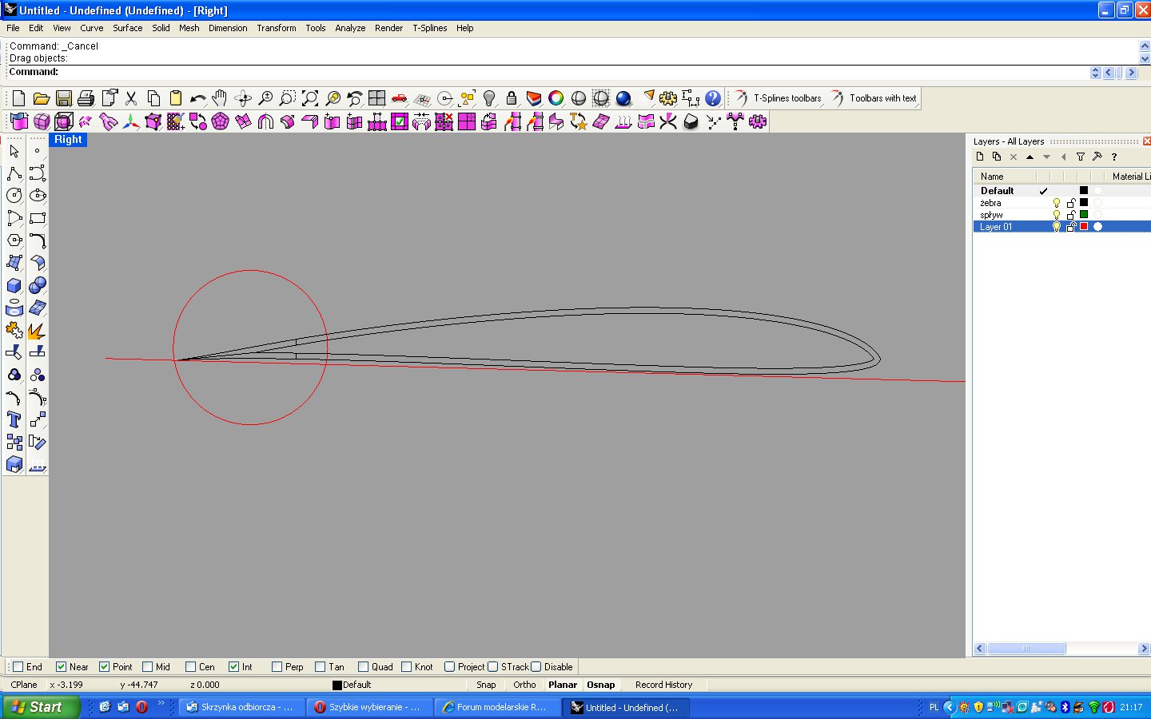
Task: Click the Explode tool icon
Action: 36,331
